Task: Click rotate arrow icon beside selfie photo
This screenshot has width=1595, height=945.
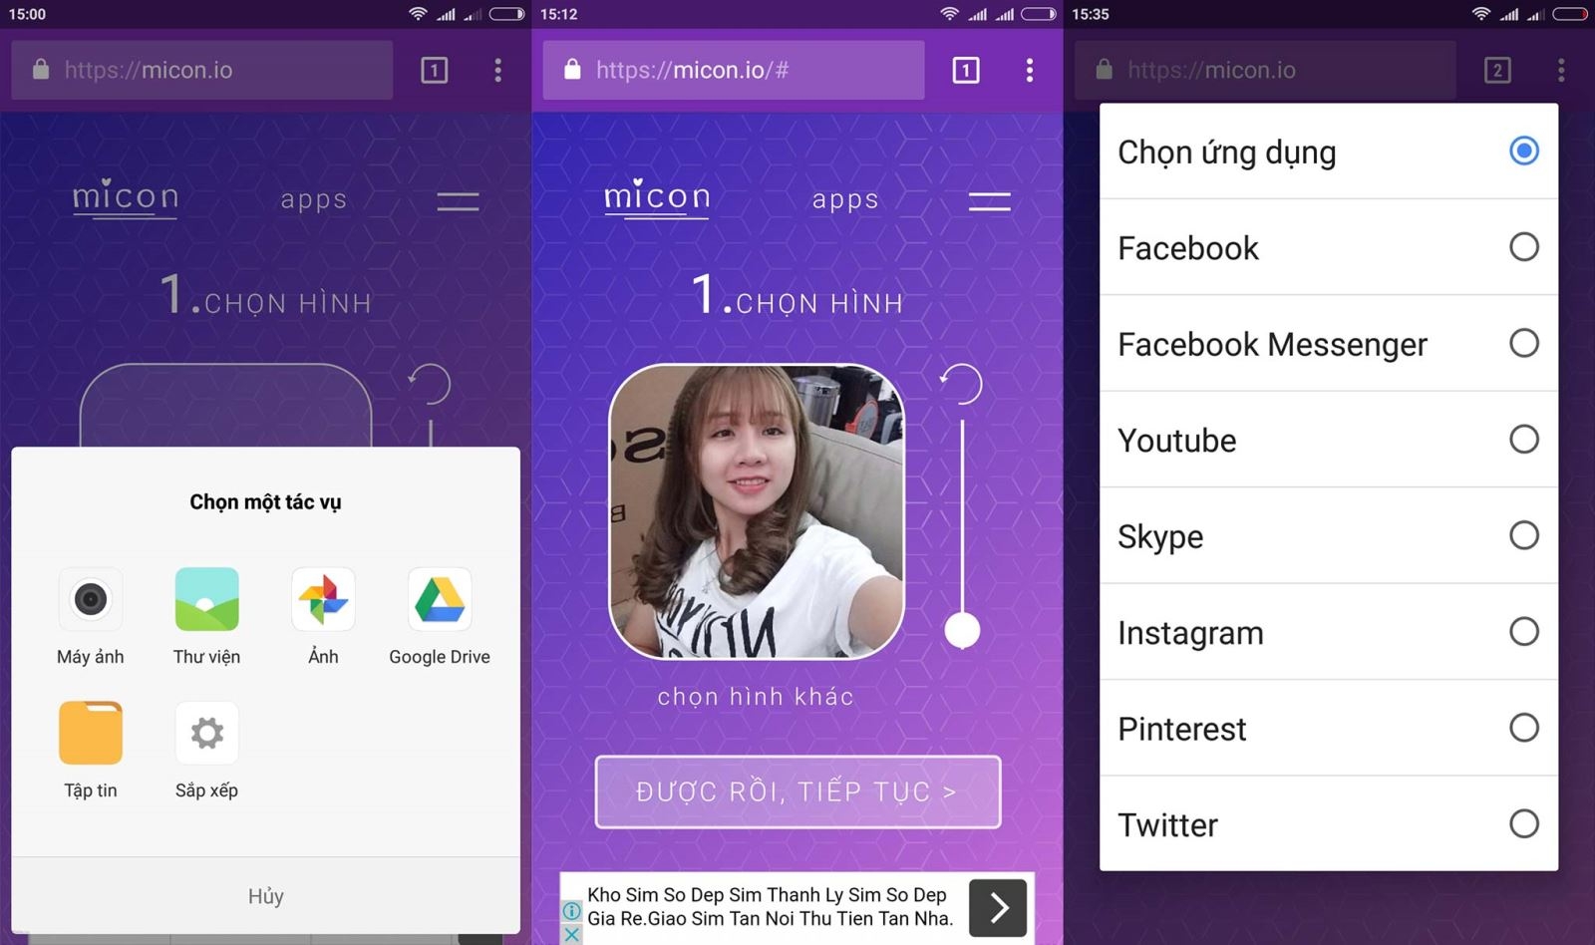Action: 961,384
